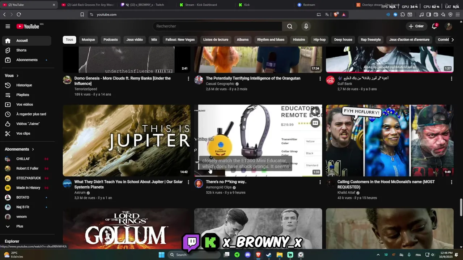Select the Fallout: New Vegas chip
This screenshot has height=260, width=463.
pyautogui.click(x=180, y=40)
